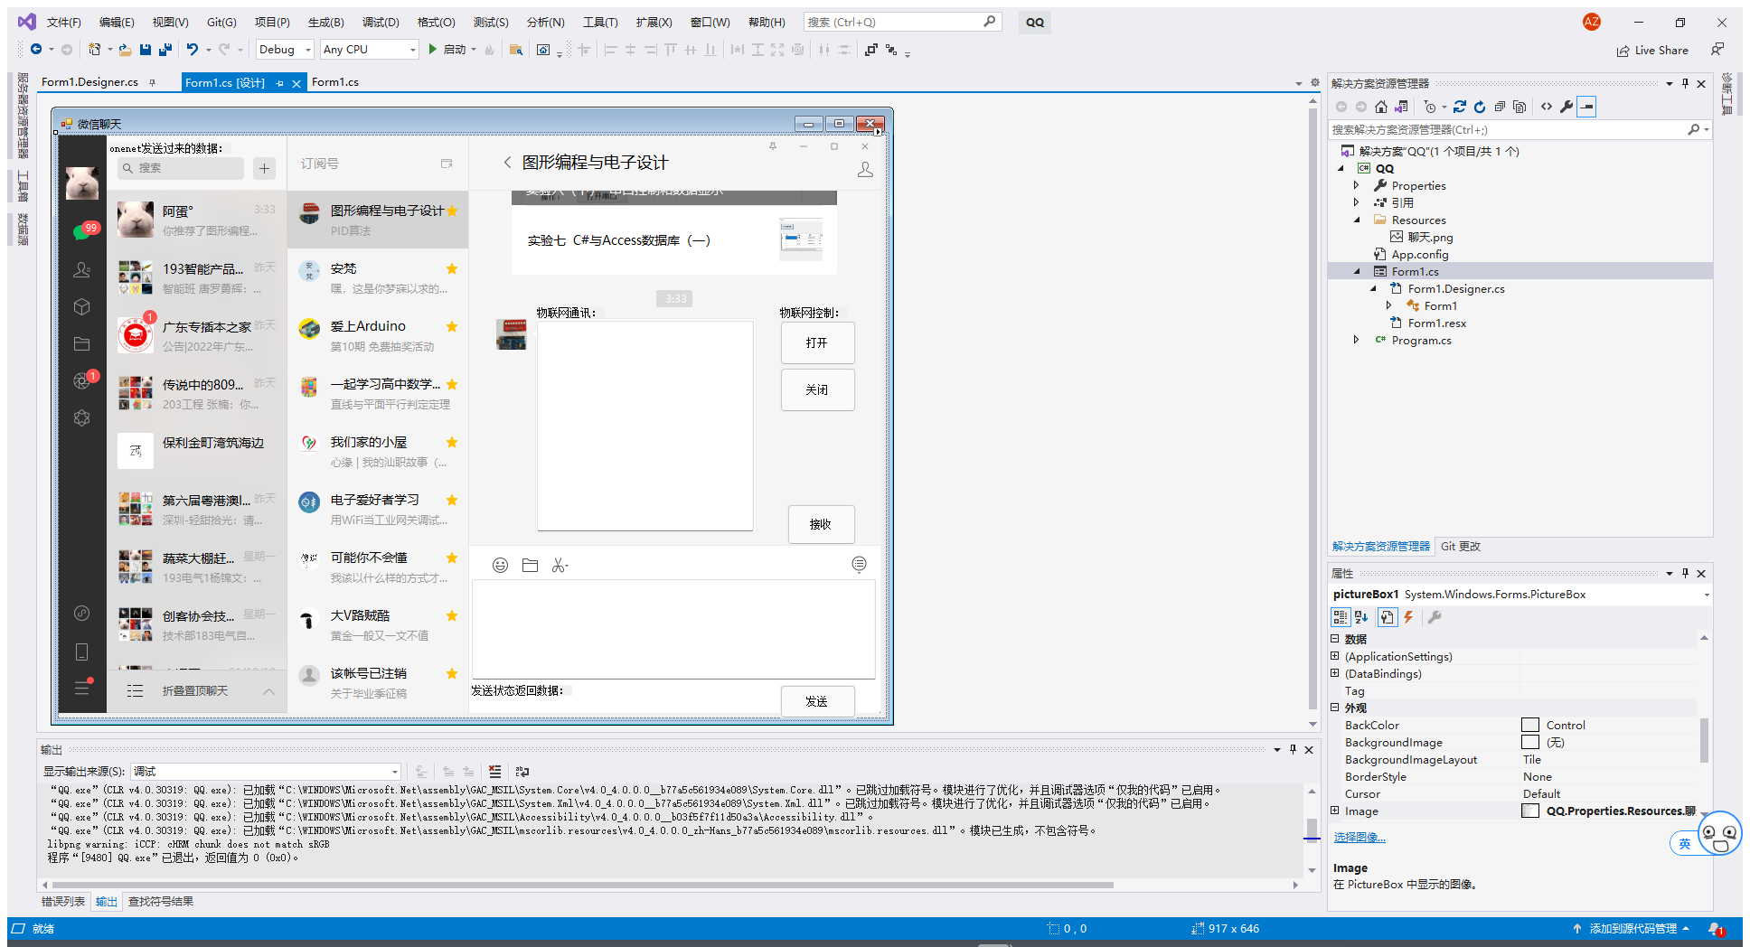Show property pages in Properties panel
This screenshot has width=1750, height=947.
[x=1435, y=617]
